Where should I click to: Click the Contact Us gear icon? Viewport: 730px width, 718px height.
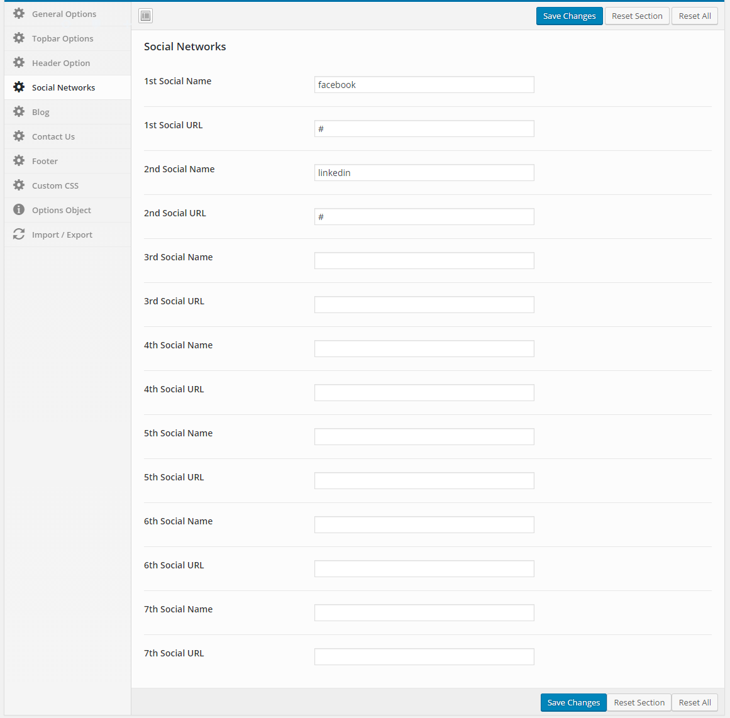[19, 136]
